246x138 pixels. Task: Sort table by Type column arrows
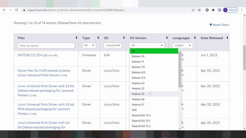[x=98, y=38]
